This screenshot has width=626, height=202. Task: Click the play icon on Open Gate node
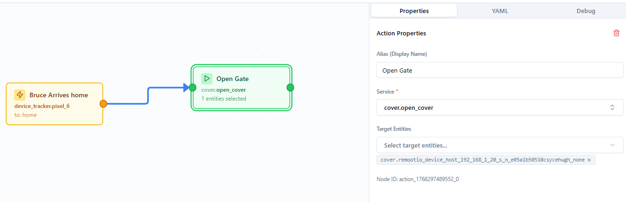coord(206,79)
